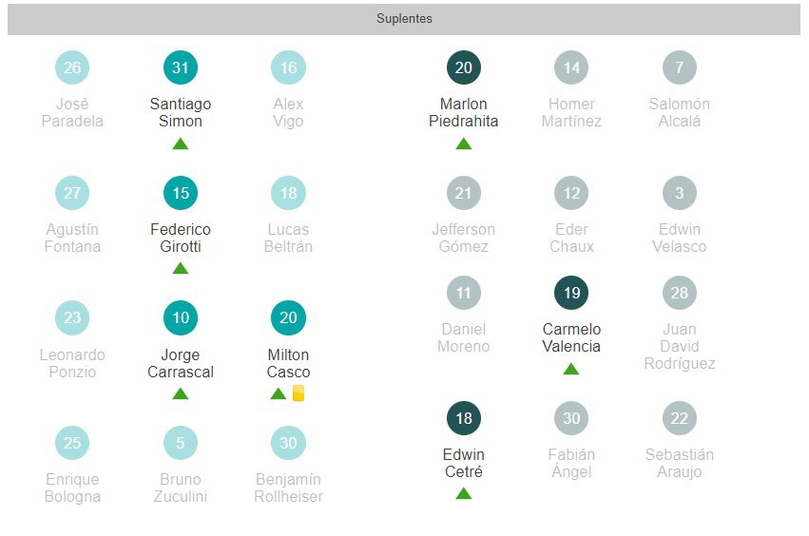Click the green arrow under Santiago Simon
This screenshot has height=536, width=809.
181,144
